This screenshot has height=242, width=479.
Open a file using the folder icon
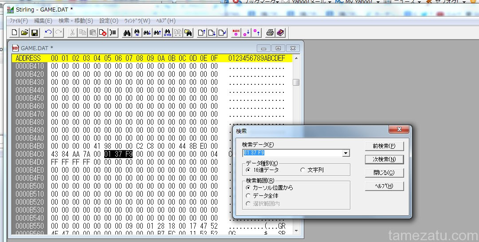(24, 32)
